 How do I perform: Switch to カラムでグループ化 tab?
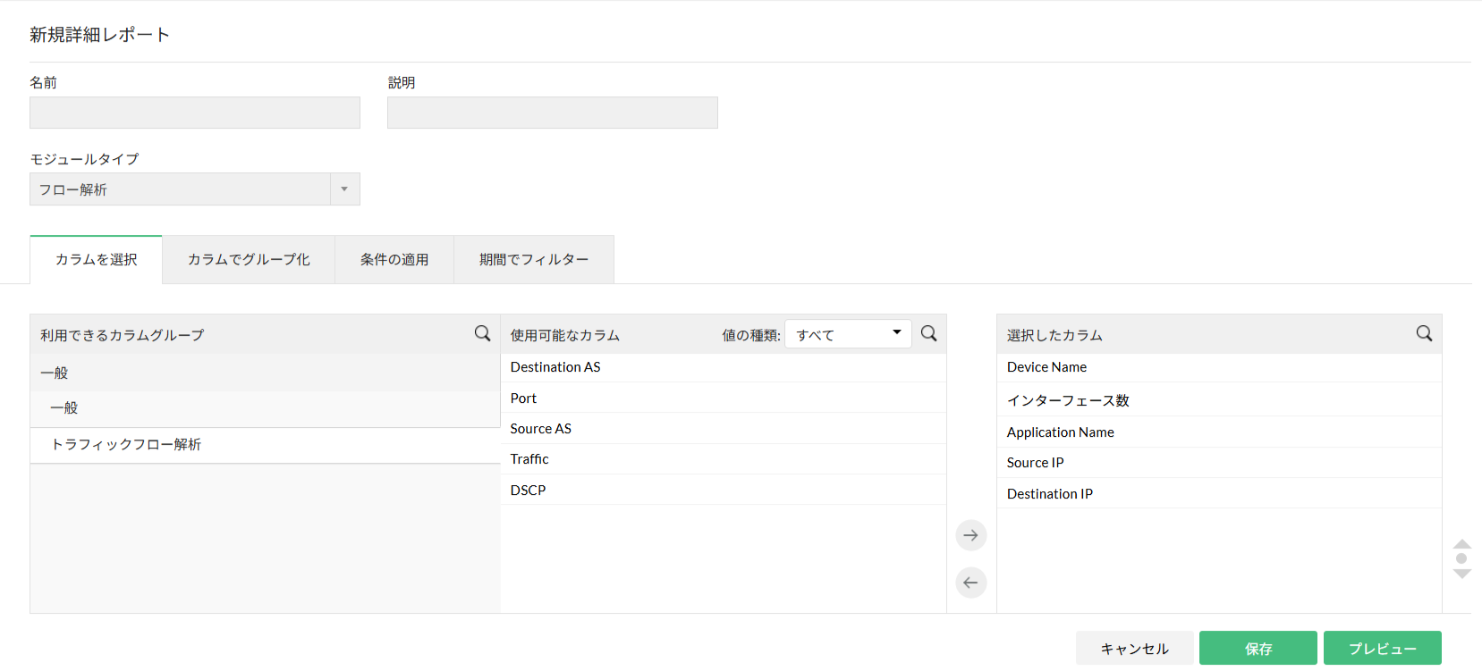pyautogui.click(x=249, y=260)
